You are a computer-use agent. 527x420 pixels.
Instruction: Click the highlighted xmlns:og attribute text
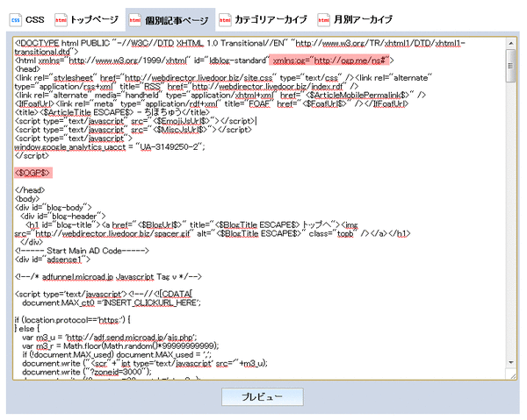[329, 61]
